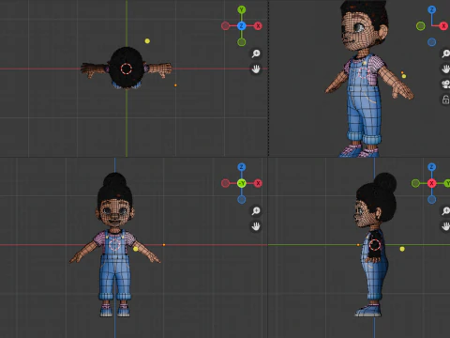Screen dimensions: 450x338
Task: Click the zoom magnifier in the side-view viewport
Action: tap(445, 210)
